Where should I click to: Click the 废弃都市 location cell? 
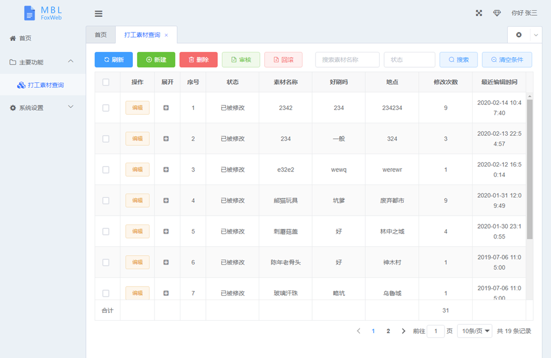click(392, 201)
